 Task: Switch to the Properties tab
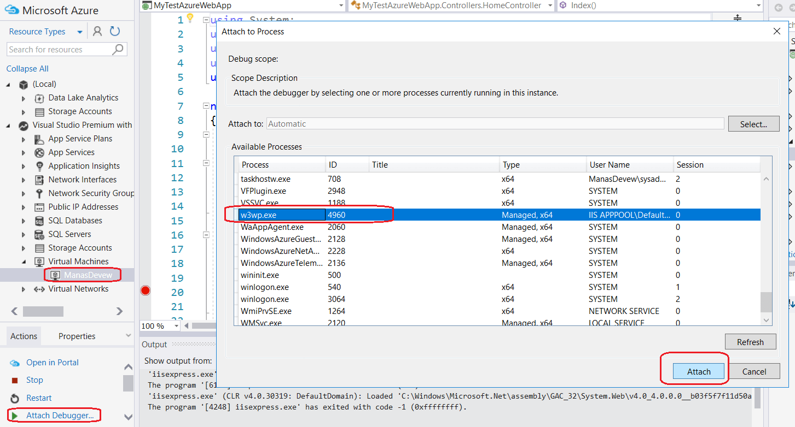pos(76,336)
